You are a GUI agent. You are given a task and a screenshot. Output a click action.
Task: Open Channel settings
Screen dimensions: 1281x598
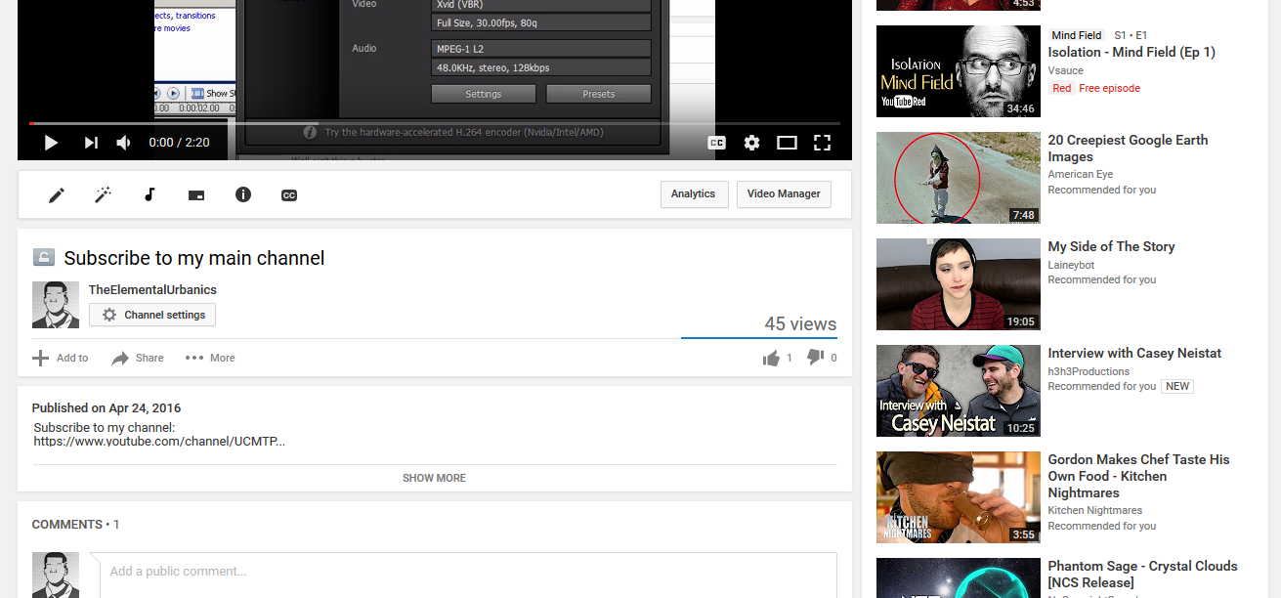pos(152,315)
